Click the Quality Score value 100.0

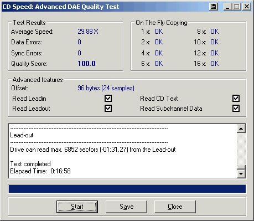[x=86, y=64]
